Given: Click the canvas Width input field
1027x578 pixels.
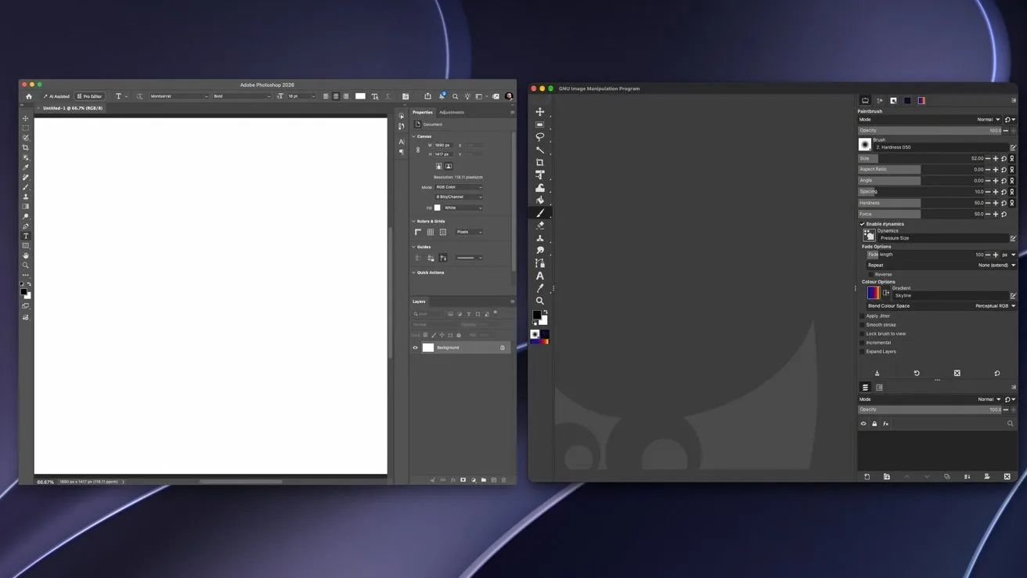Looking at the screenshot, I should [x=443, y=145].
